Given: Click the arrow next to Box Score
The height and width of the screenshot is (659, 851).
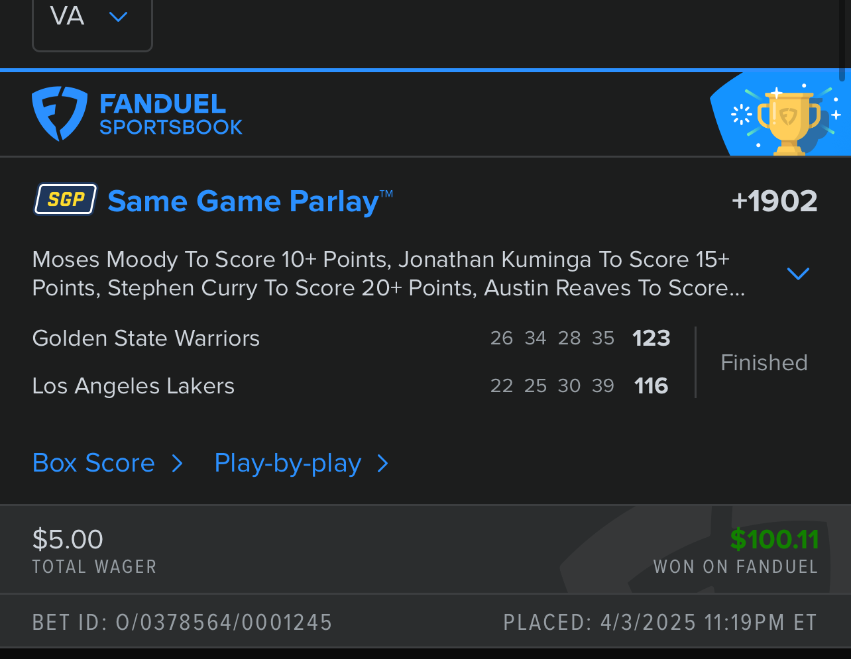Looking at the screenshot, I should (177, 464).
